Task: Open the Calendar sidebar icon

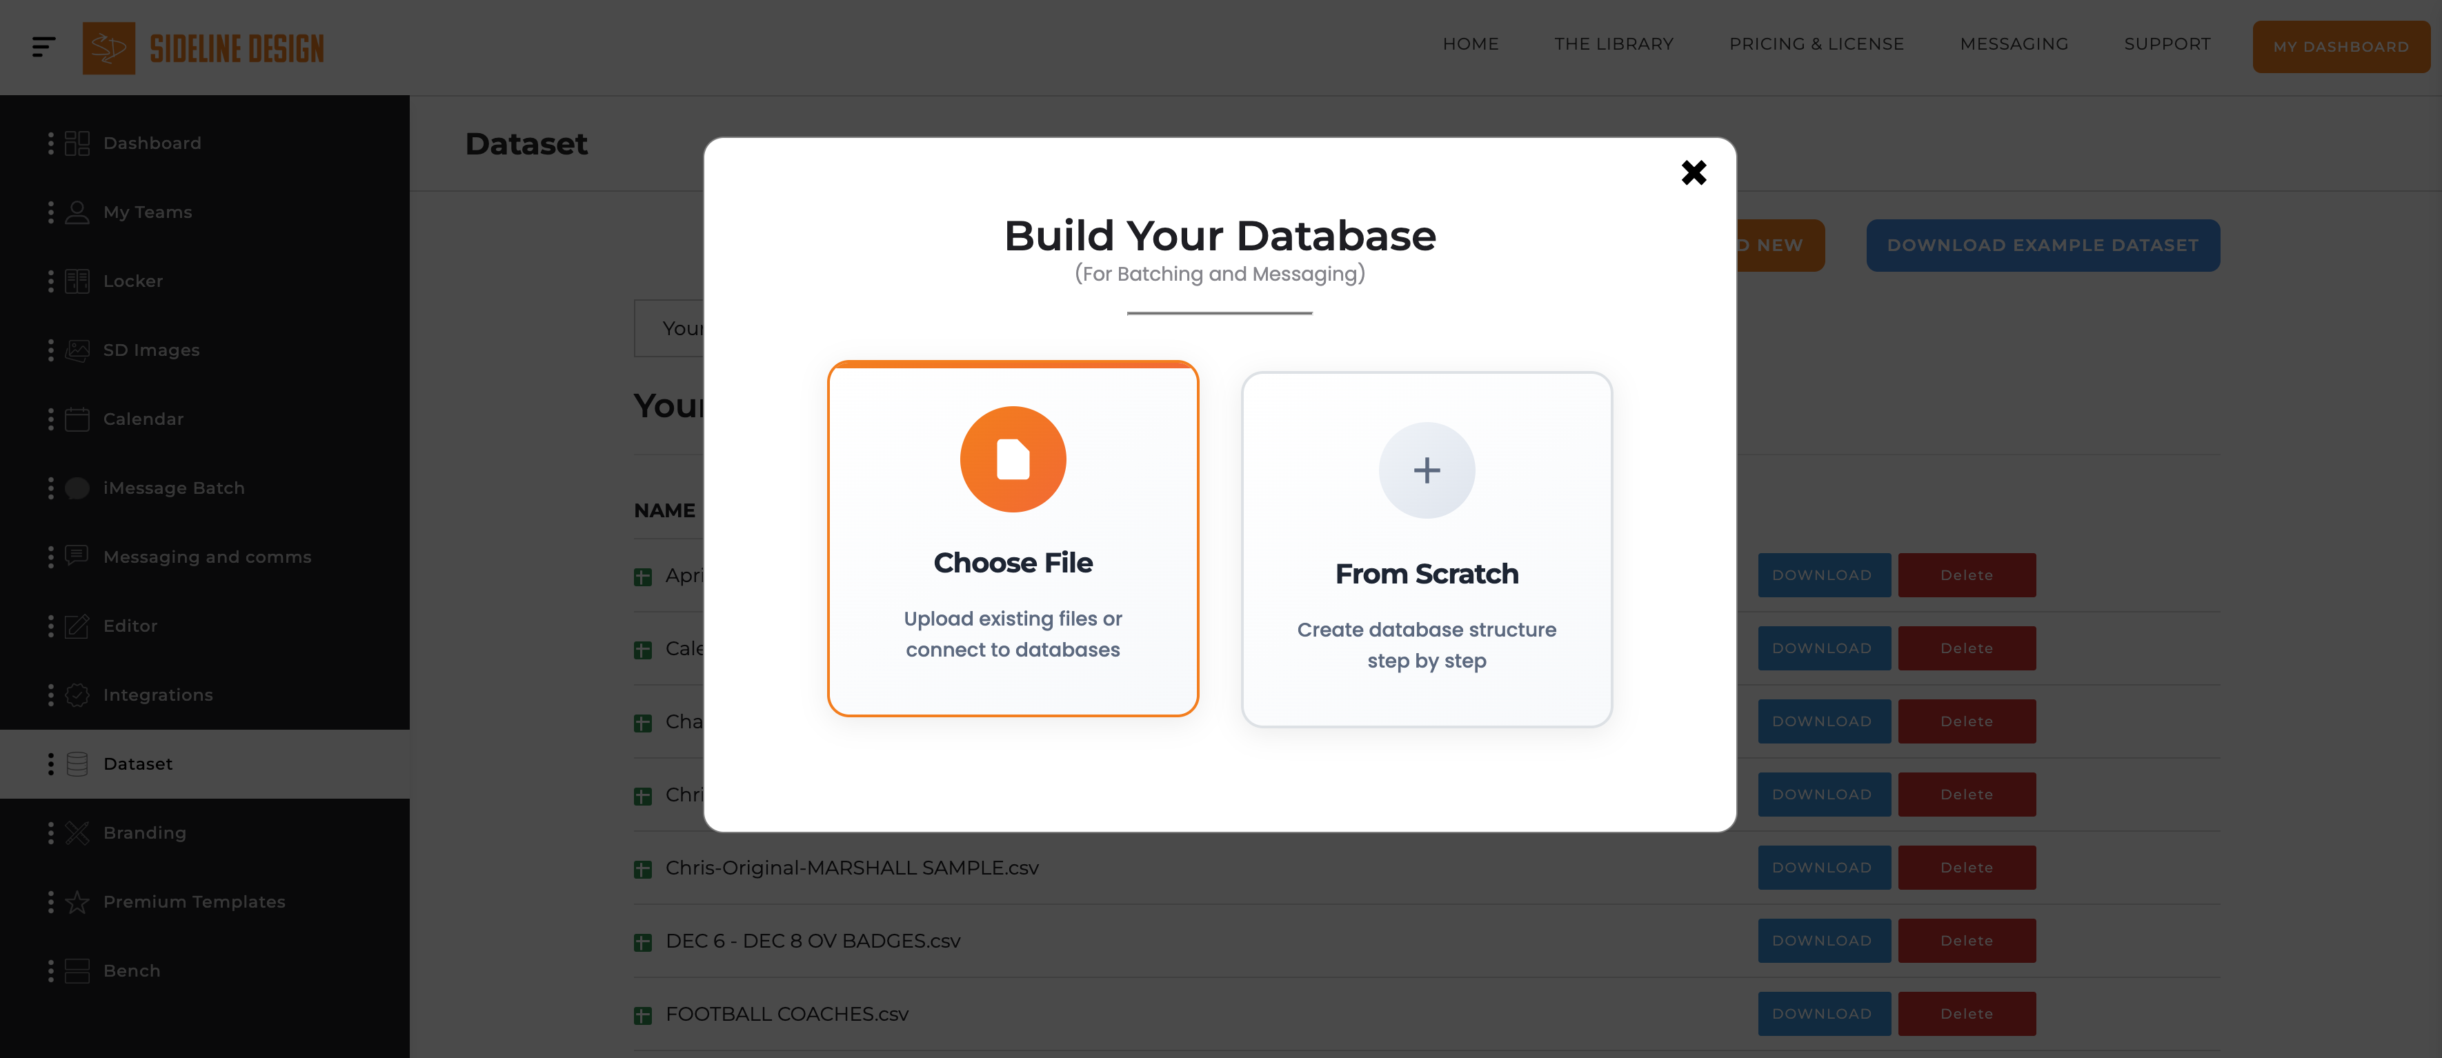Action: click(x=77, y=419)
